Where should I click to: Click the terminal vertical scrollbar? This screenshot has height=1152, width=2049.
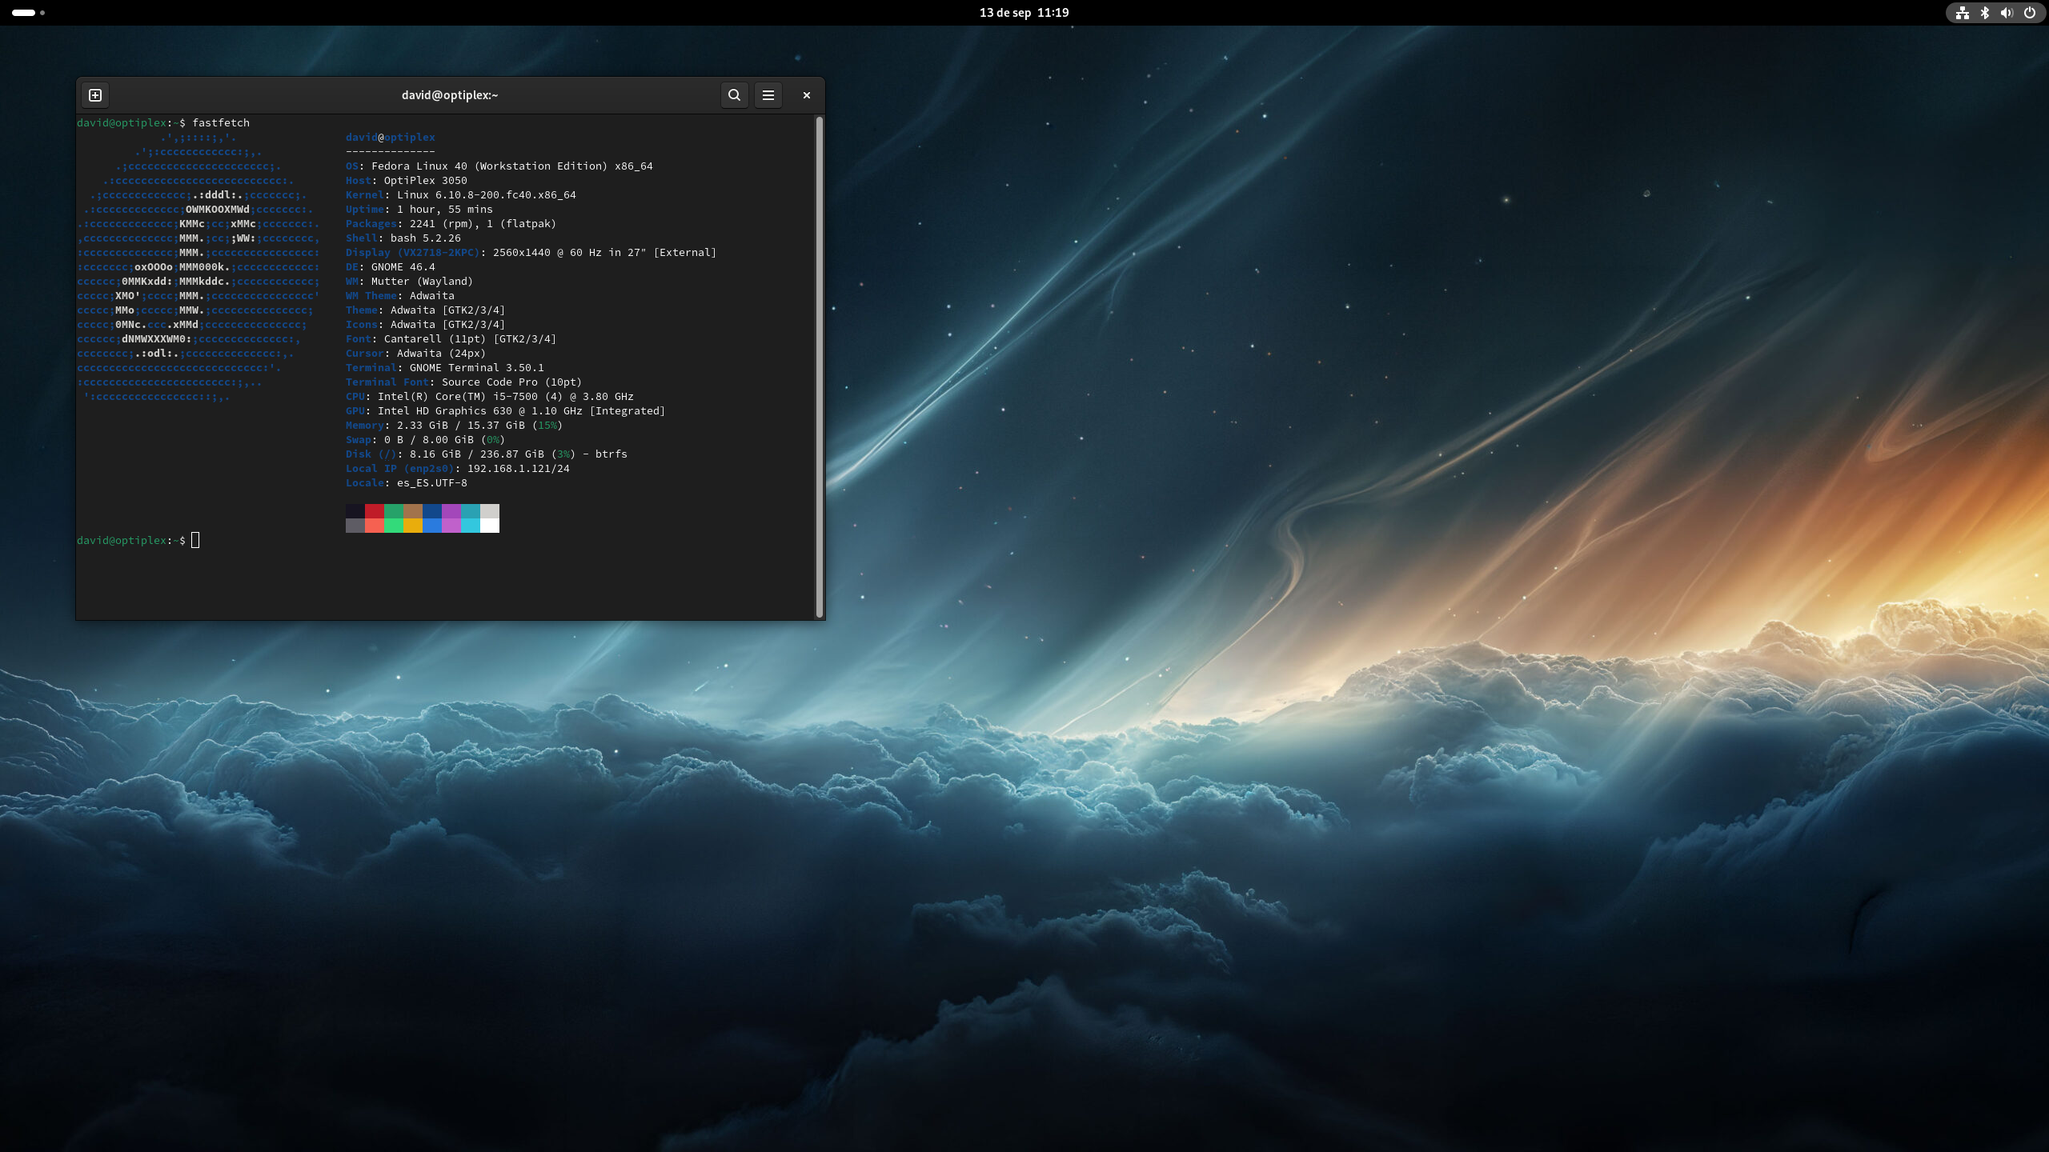(x=819, y=366)
